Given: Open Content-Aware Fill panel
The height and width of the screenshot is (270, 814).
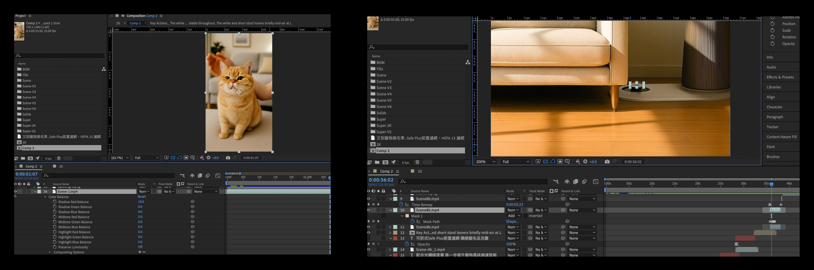Looking at the screenshot, I should click(x=781, y=137).
